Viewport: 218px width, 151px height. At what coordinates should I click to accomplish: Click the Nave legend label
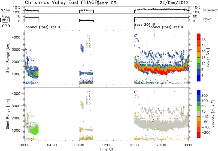[207, 19]
